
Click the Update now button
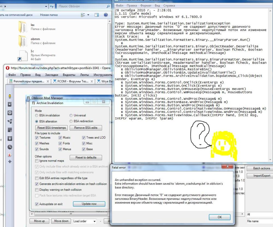pos(89,204)
